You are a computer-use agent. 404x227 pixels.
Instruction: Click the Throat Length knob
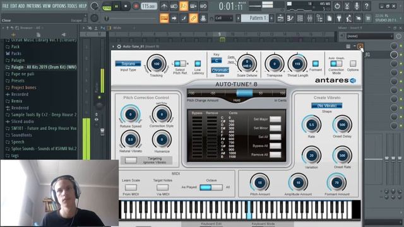(x=297, y=64)
